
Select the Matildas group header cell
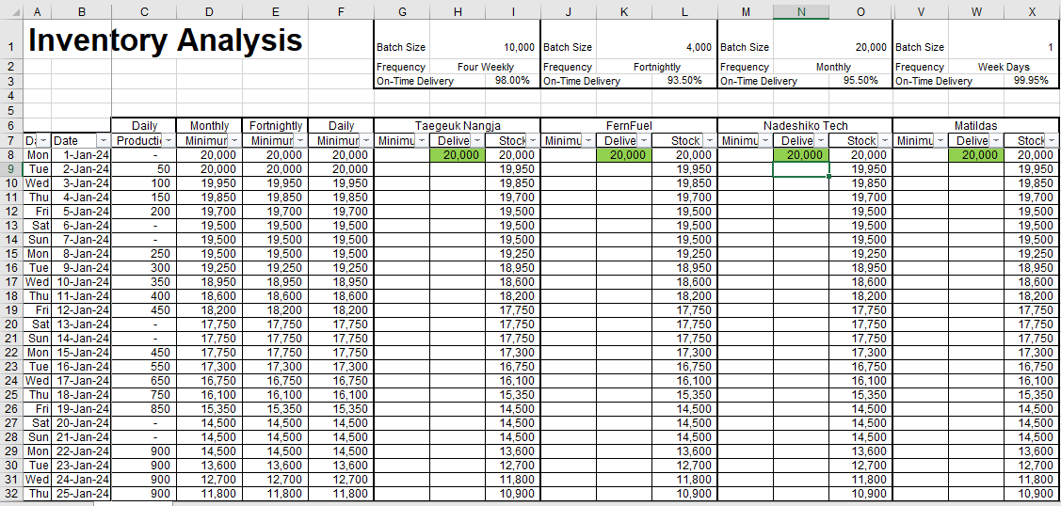pyautogui.click(x=975, y=125)
